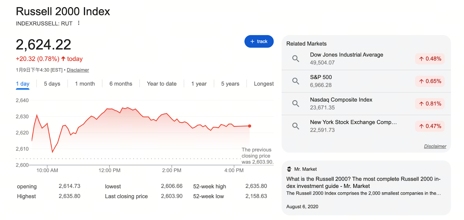Viewport: 464px width, 220px height.
Task: Click the S&P 500 0.65% change badge
Action: pos(430,81)
